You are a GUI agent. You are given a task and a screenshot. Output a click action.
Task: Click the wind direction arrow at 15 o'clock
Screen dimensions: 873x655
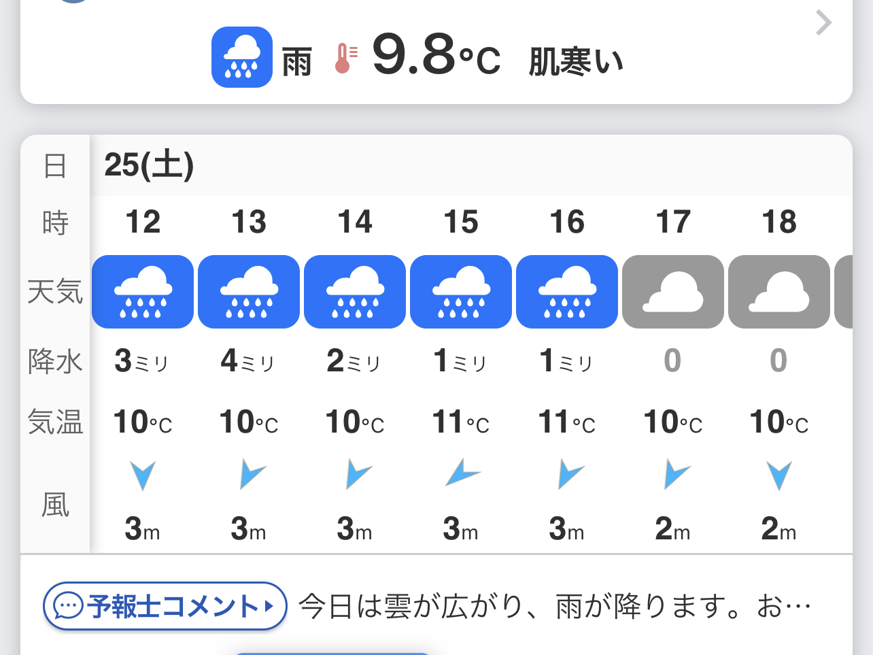pos(462,473)
